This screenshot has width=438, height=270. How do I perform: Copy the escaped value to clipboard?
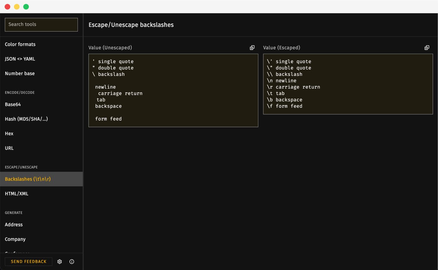coord(427,48)
